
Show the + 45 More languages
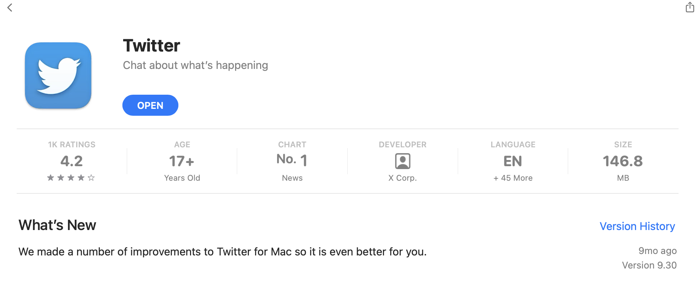(513, 178)
